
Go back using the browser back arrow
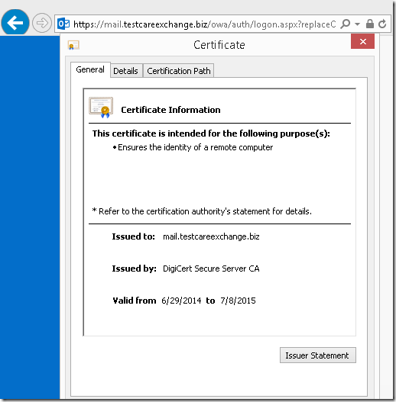point(15,23)
